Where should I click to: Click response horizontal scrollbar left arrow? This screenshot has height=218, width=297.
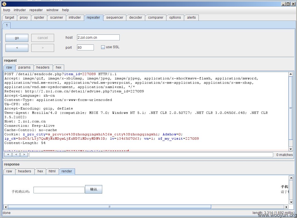pos(6,207)
